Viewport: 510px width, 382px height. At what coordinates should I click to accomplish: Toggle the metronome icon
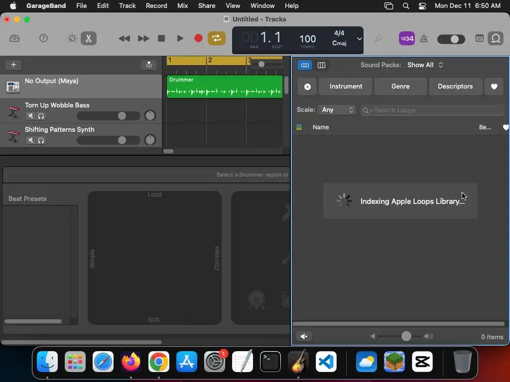point(424,39)
